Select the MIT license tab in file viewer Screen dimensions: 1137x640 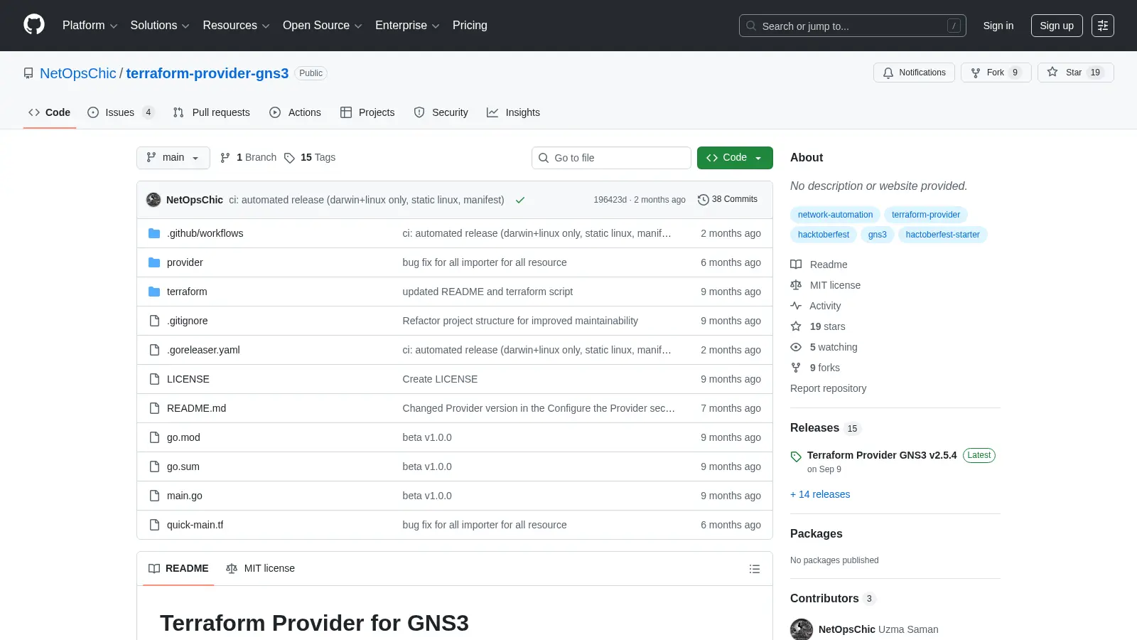[x=260, y=568]
